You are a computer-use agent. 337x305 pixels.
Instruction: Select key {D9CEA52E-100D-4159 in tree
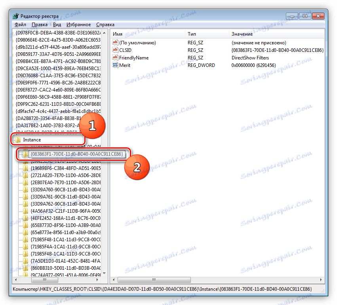tap(58, 69)
